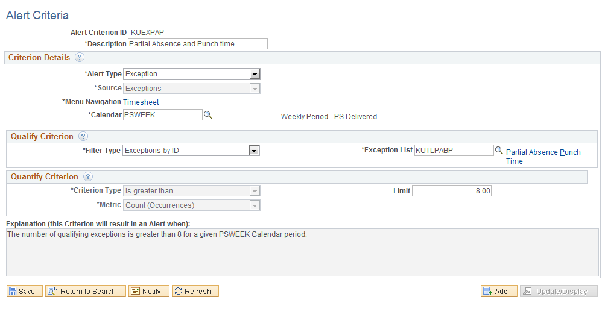Open the Source Exceptions dropdown
Screen dimensions: 605x309
point(192,88)
